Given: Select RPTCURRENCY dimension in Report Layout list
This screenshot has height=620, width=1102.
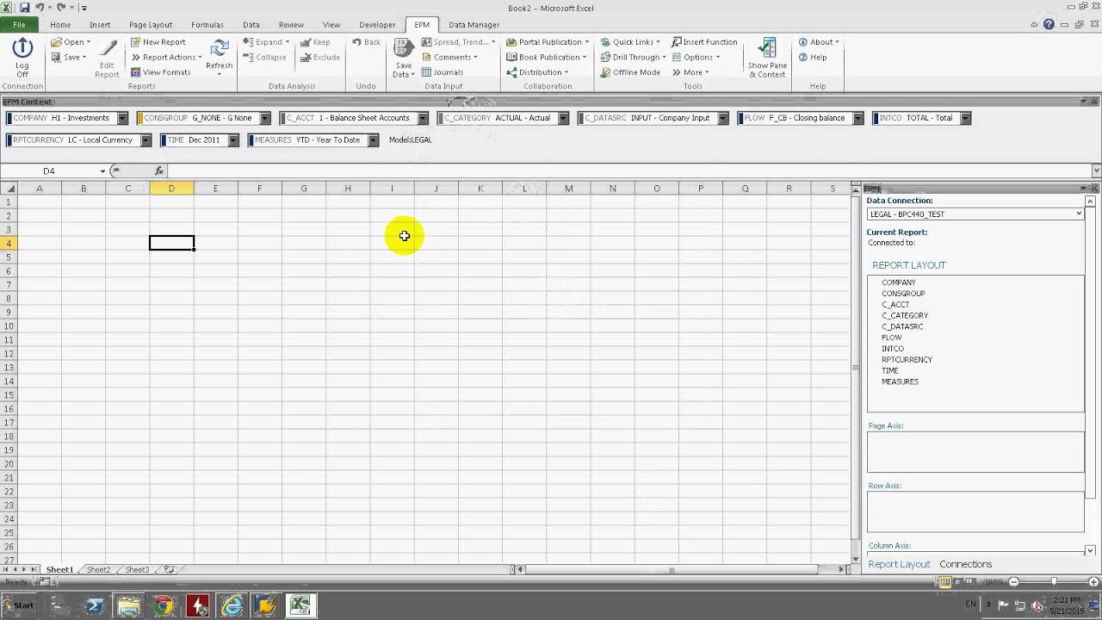Looking at the screenshot, I should 907,360.
